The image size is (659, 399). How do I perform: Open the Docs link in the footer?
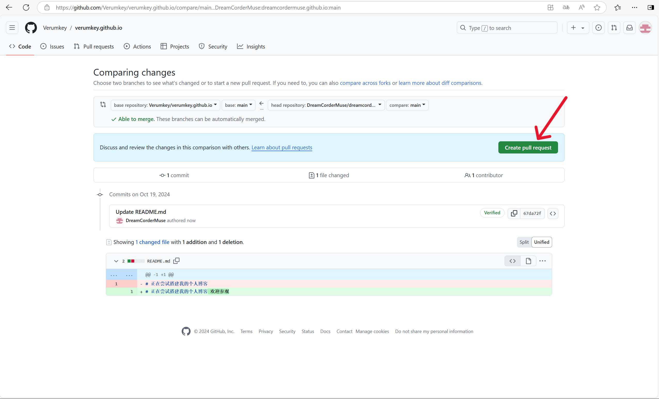tap(325, 331)
